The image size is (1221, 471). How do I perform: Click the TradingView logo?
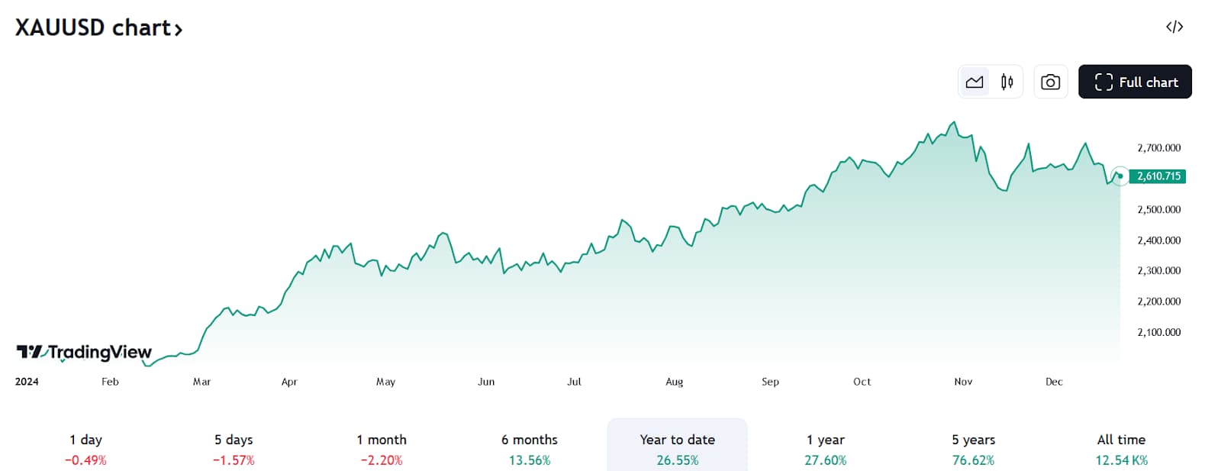[x=82, y=353]
